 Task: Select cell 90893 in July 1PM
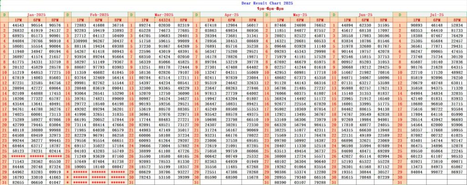click(417, 25)
